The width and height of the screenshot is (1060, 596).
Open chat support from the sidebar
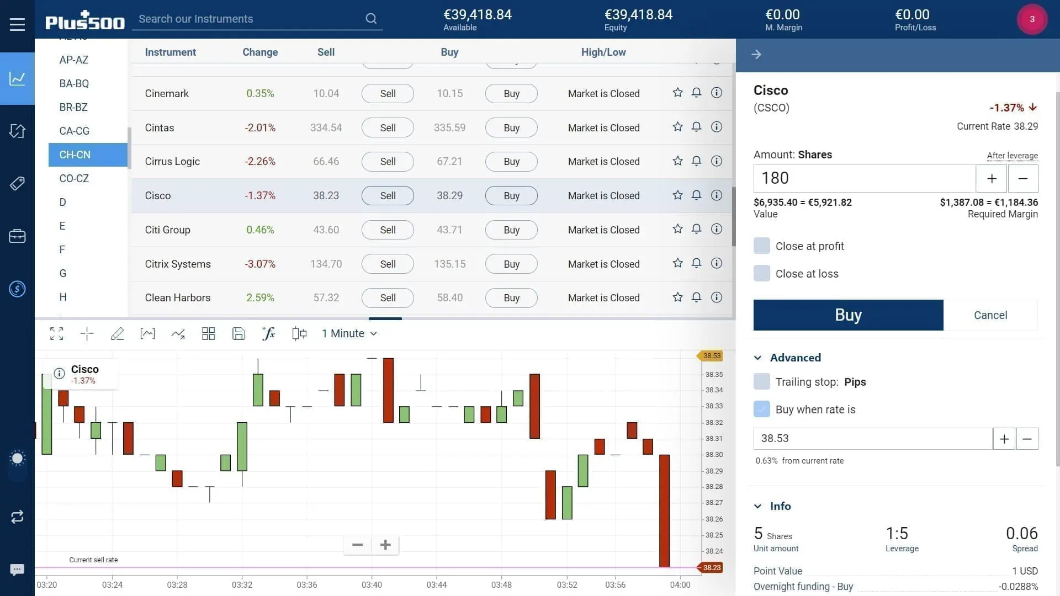pyautogui.click(x=17, y=570)
